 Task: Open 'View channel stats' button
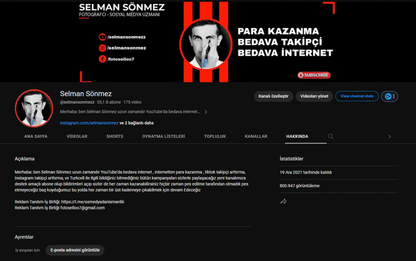point(357,96)
